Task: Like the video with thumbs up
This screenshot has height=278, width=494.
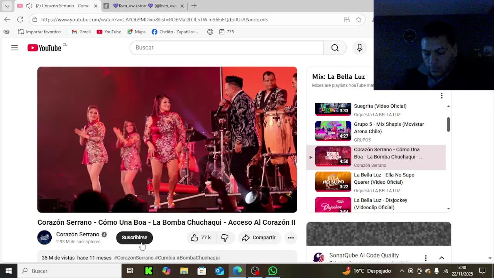Action: tap(201, 237)
